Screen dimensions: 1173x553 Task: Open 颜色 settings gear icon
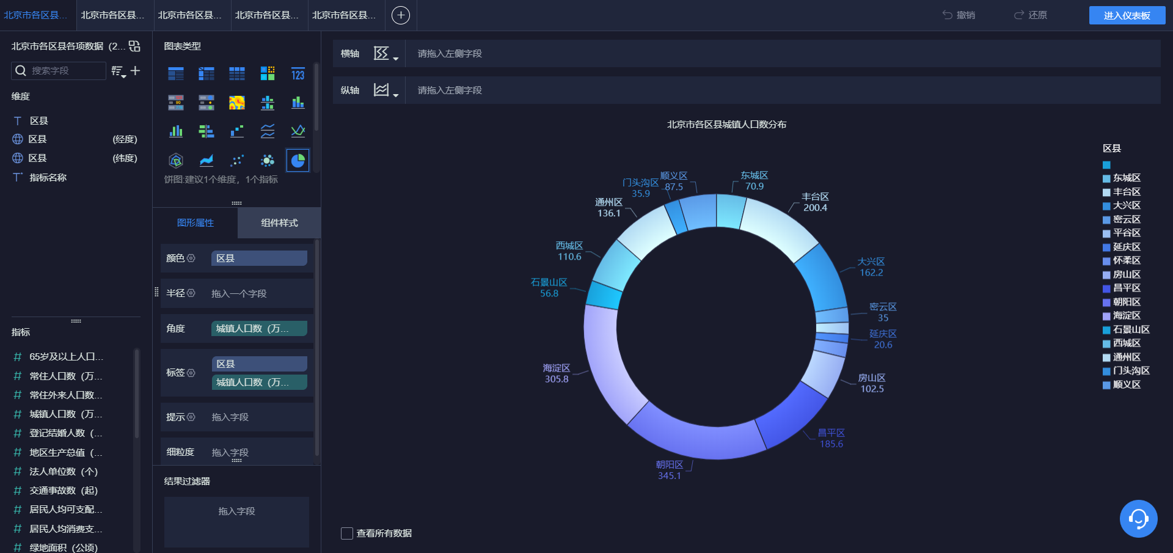191,258
